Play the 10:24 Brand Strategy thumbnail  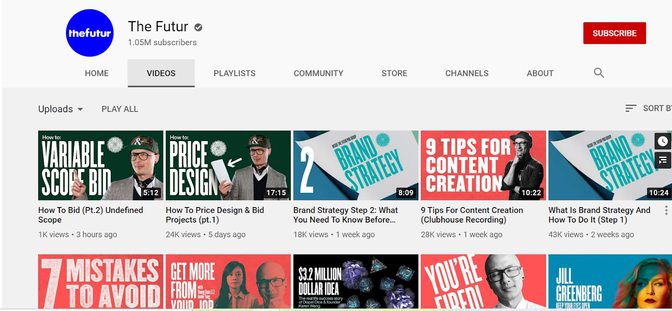[x=610, y=166]
